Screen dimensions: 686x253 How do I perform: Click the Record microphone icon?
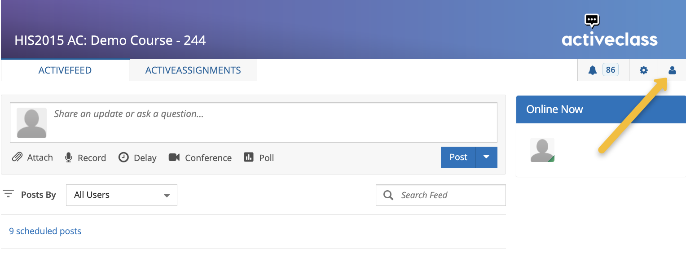click(x=69, y=157)
